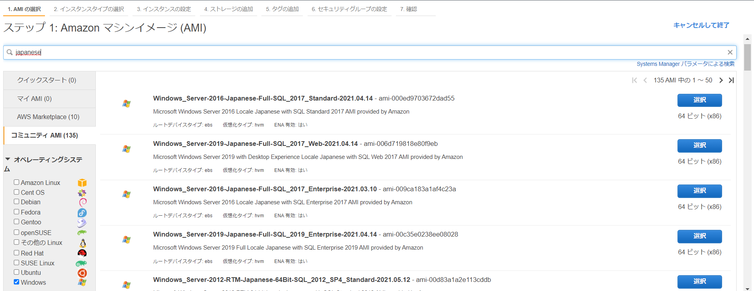Click the vertical scrollbar thumb
The height and width of the screenshot is (291, 754).
point(747,57)
